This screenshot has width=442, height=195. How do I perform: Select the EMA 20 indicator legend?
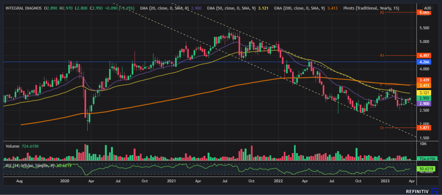tap(165, 8)
